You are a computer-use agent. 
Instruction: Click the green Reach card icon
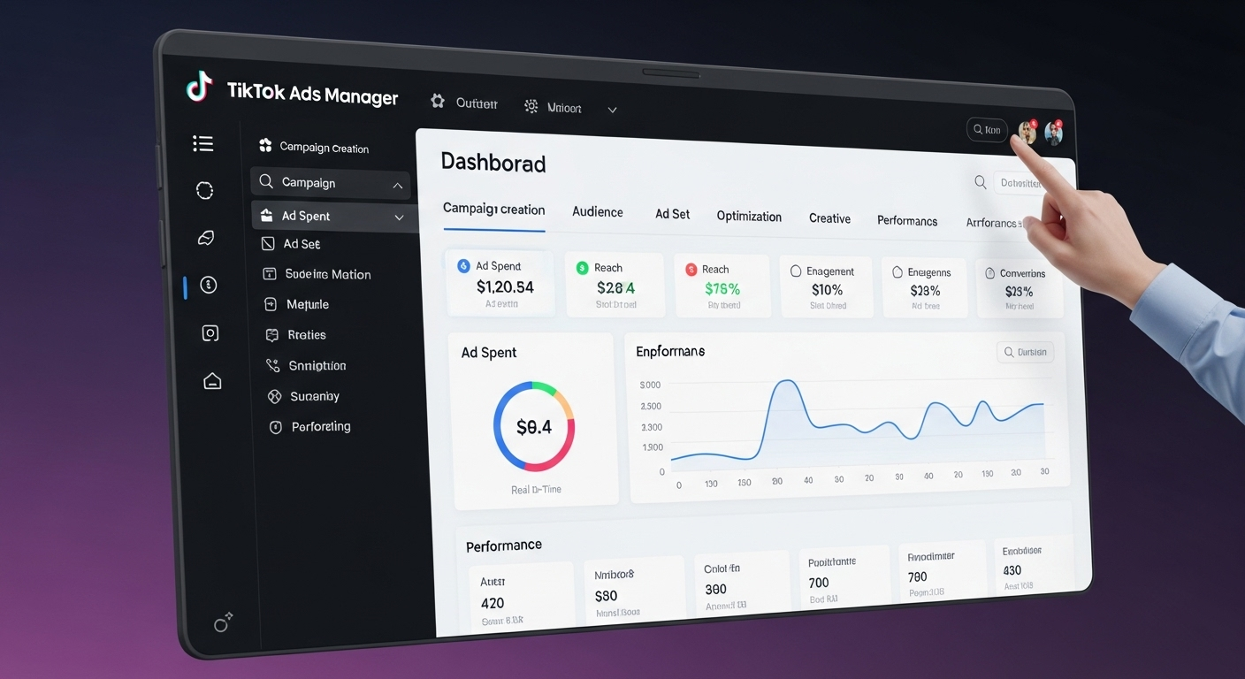click(582, 268)
